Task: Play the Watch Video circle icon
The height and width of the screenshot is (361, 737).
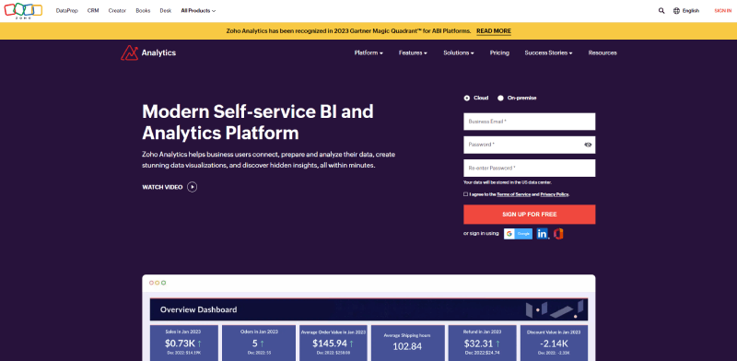Action: [x=192, y=187]
